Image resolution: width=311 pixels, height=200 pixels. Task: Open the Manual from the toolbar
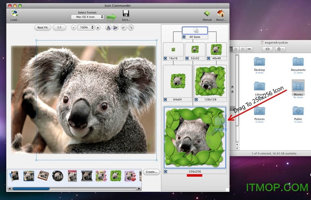[x=207, y=14]
